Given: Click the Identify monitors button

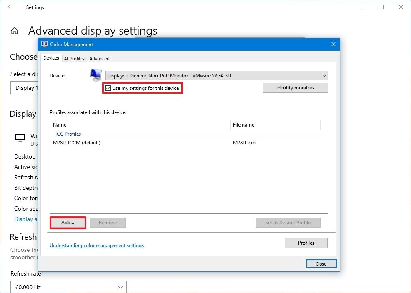Looking at the screenshot, I should [x=295, y=87].
